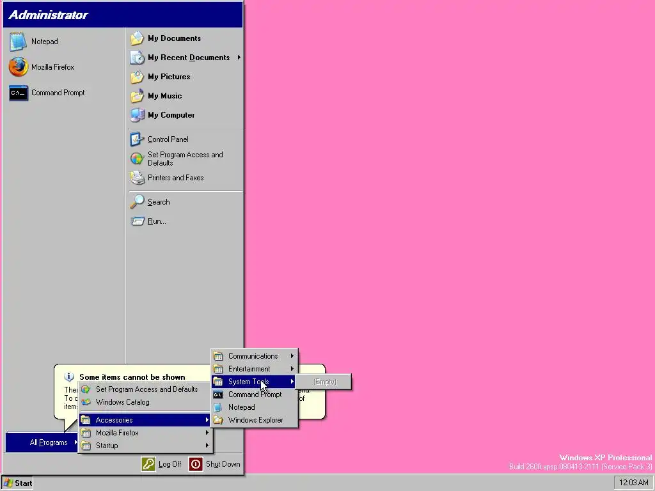Click the Entertainment label in Accessories
This screenshot has height=491, width=655.
pyautogui.click(x=249, y=369)
